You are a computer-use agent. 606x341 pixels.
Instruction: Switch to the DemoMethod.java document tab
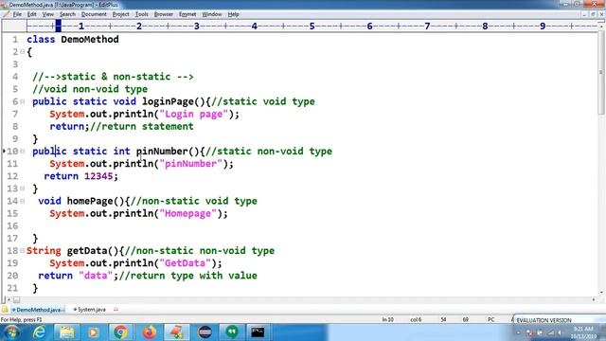(x=38, y=310)
